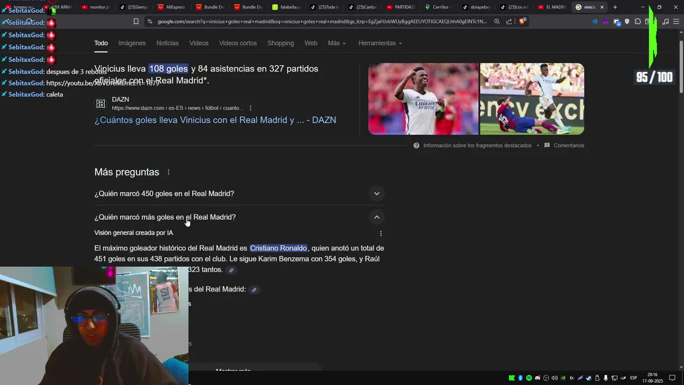Click the music note media control icon
Screen dimensions: 684x385
coord(665,21)
